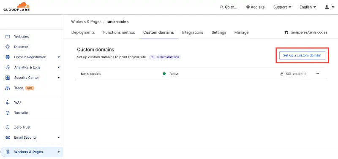Click the Analytics & Logs chart icon
338x159 pixels.
point(8,67)
